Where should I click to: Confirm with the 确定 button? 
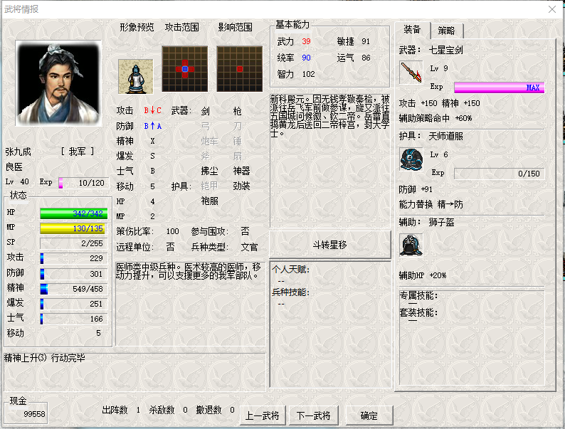tap(369, 415)
